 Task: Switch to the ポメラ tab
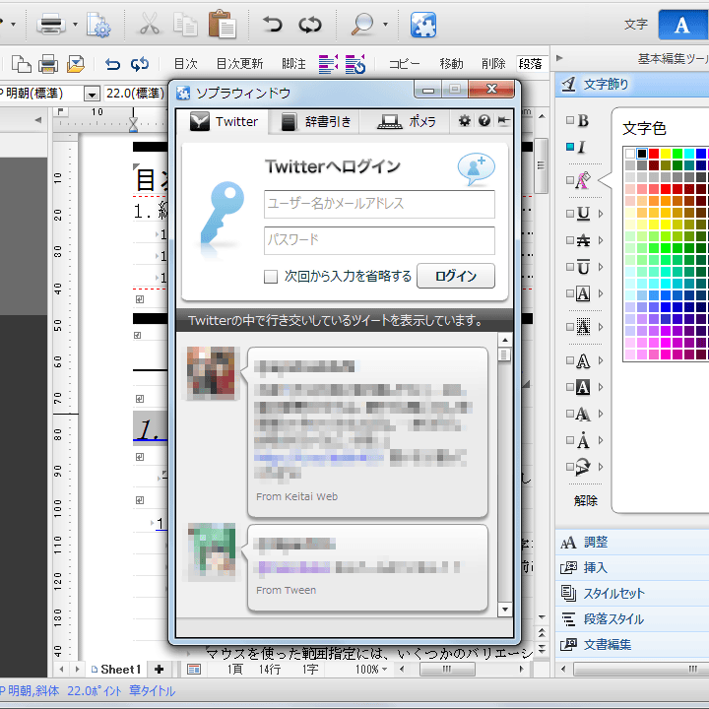click(x=406, y=121)
